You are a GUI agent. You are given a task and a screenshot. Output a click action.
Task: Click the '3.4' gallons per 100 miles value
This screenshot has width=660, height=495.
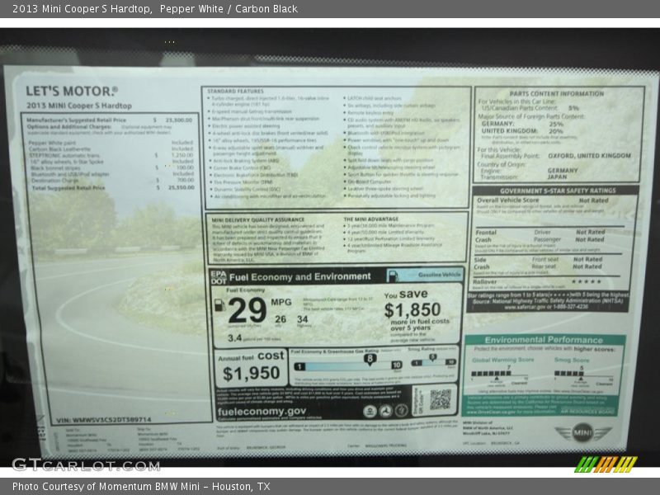[234, 337]
